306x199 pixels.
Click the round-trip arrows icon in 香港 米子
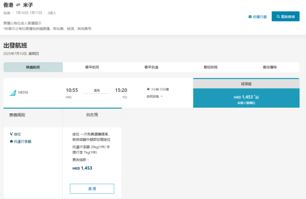tap(18, 5)
